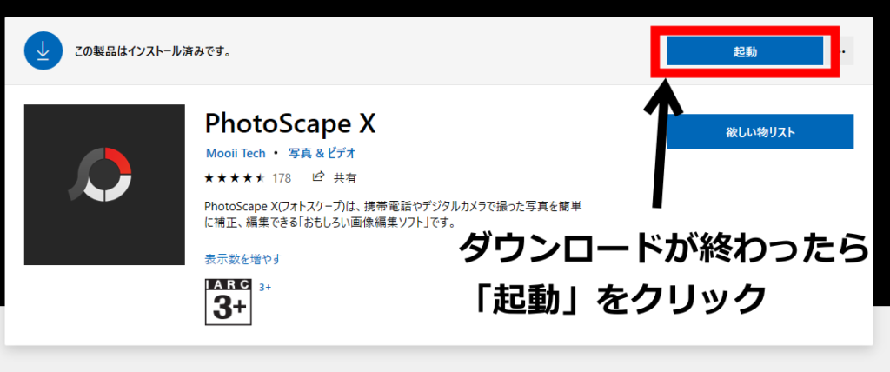
Task: Click the IARC 3+ rating badge
Action: pos(228,302)
